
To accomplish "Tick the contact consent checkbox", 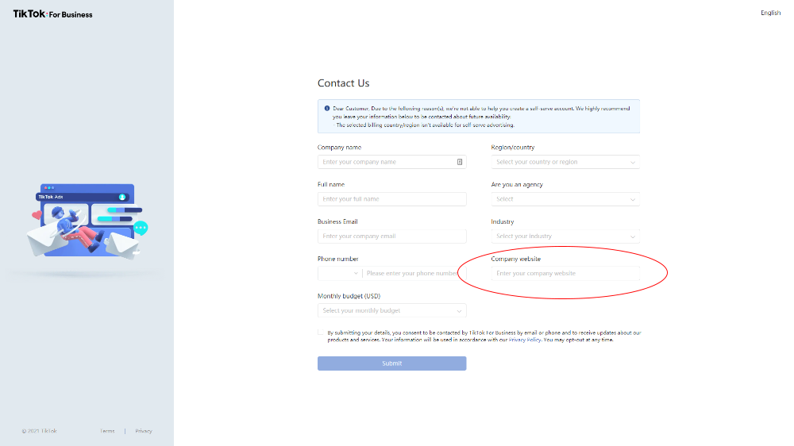I will (x=321, y=333).
